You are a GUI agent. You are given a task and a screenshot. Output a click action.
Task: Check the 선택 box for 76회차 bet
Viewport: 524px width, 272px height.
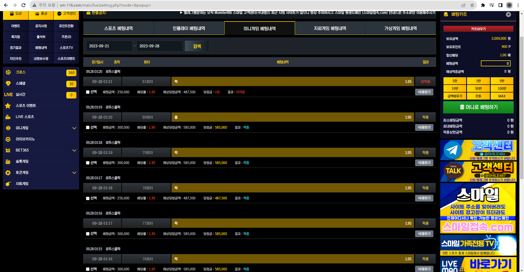pos(88,269)
